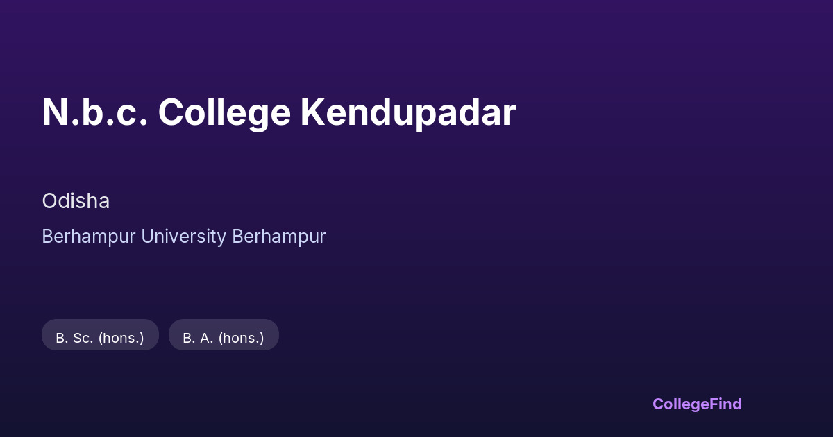833x437 pixels.
Task: Open the "Berhampur University Berhampur" affiliation text
Action: click(x=183, y=237)
